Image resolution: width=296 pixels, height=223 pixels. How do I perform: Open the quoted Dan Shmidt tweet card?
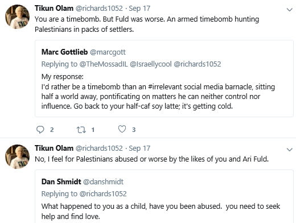click(x=164, y=197)
